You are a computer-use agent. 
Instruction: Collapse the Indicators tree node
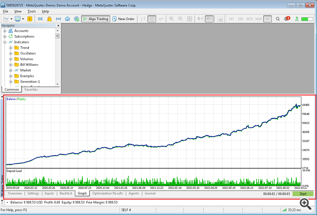point(5,42)
